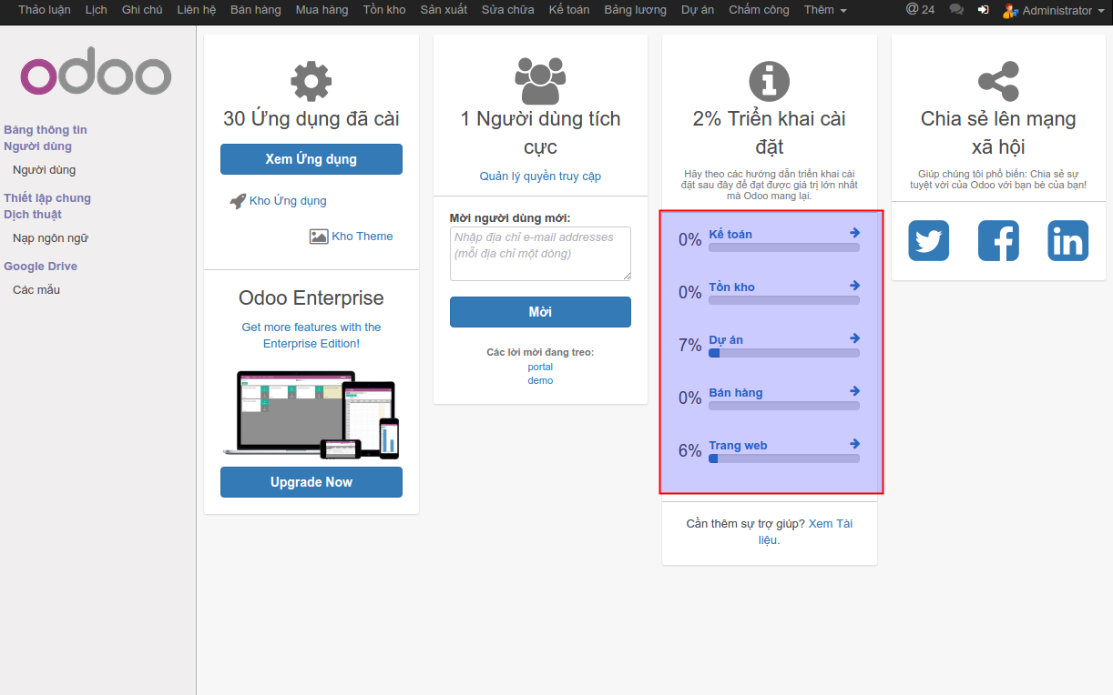Image resolution: width=1113 pixels, height=695 pixels.
Task: Click the info circle icon
Action: click(x=770, y=81)
